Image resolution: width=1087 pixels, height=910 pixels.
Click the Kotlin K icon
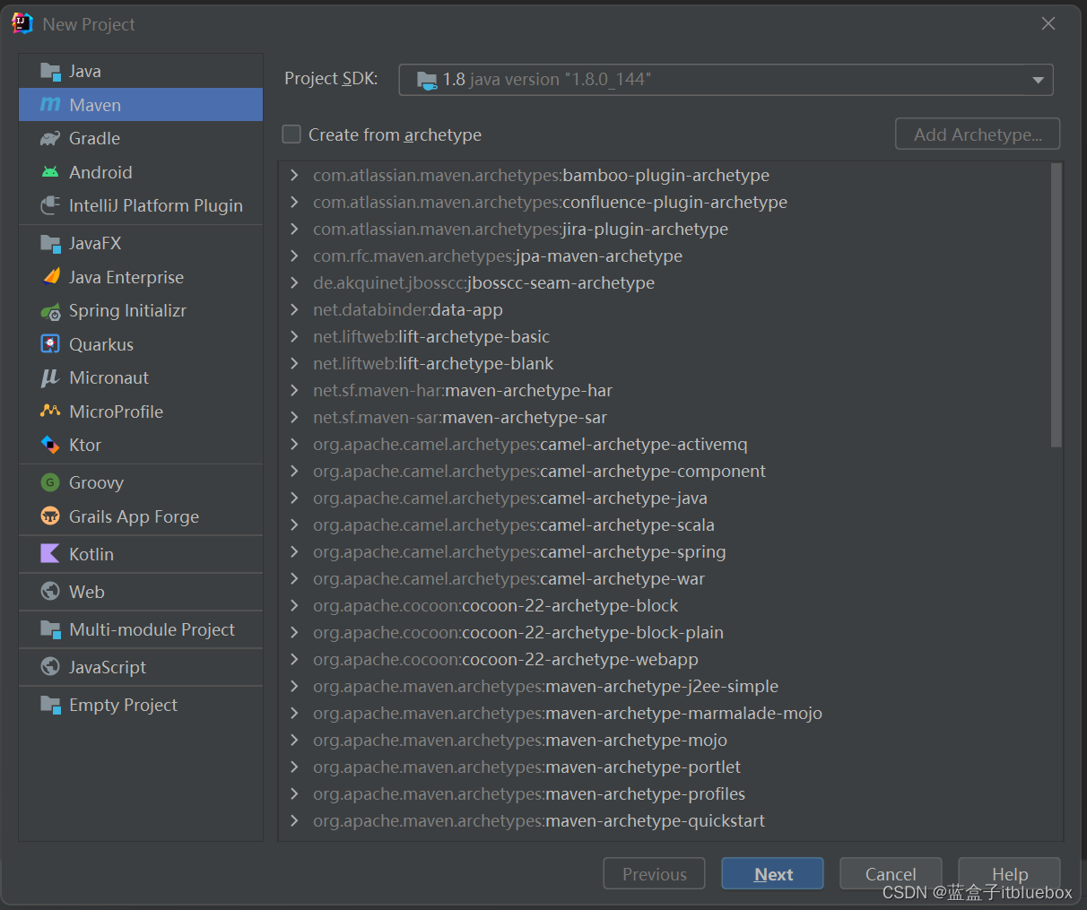50,554
